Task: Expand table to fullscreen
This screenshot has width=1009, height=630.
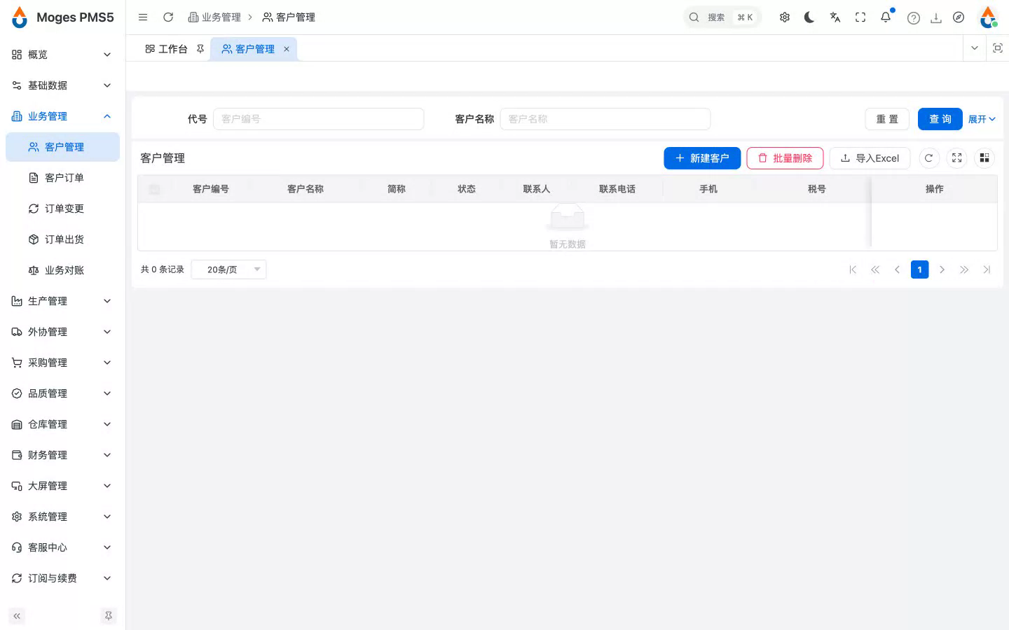Action: (957, 158)
